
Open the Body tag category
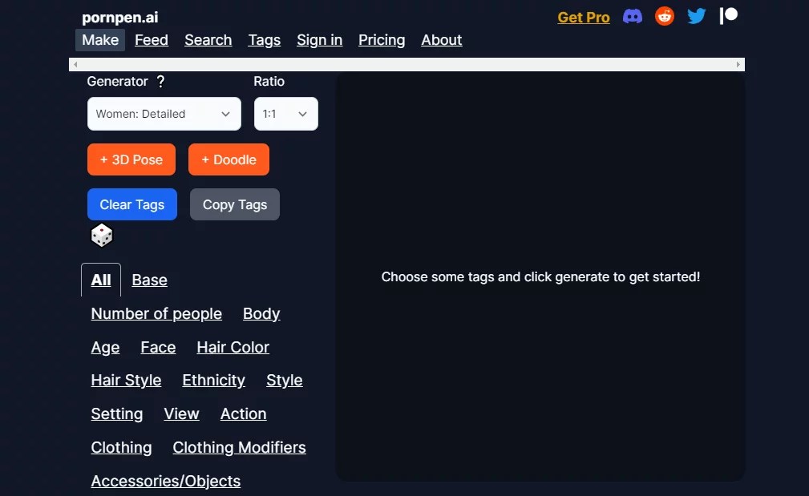point(261,314)
